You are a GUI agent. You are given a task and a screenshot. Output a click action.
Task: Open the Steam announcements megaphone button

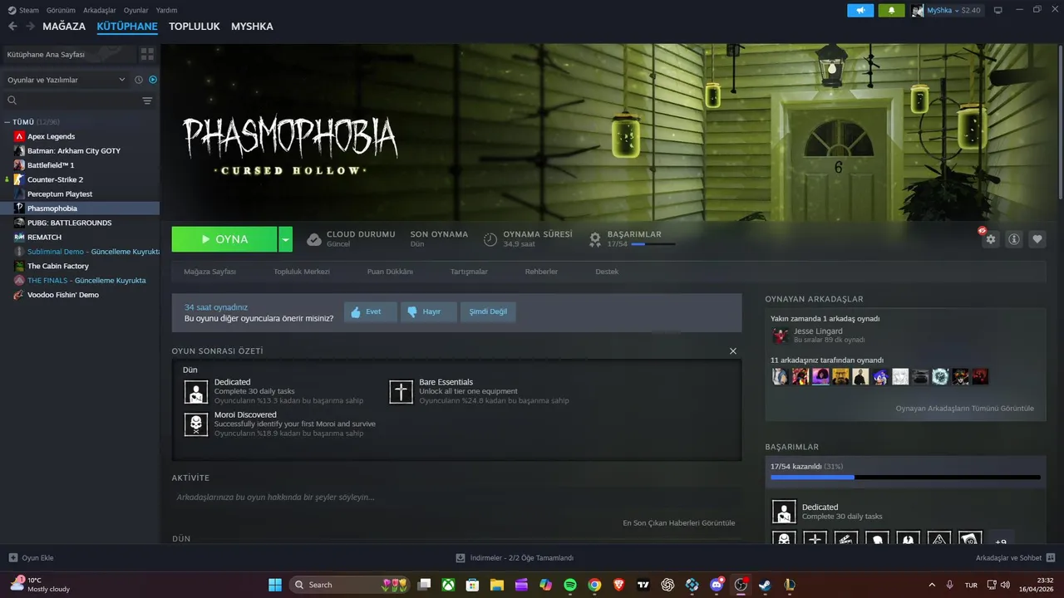[x=860, y=10]
